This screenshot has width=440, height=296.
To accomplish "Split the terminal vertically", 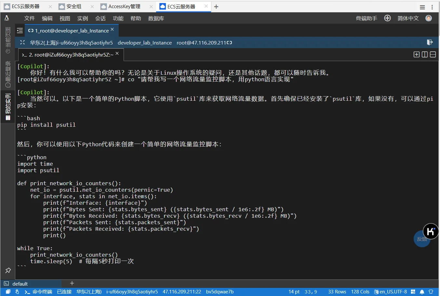I will click(424, 55).
